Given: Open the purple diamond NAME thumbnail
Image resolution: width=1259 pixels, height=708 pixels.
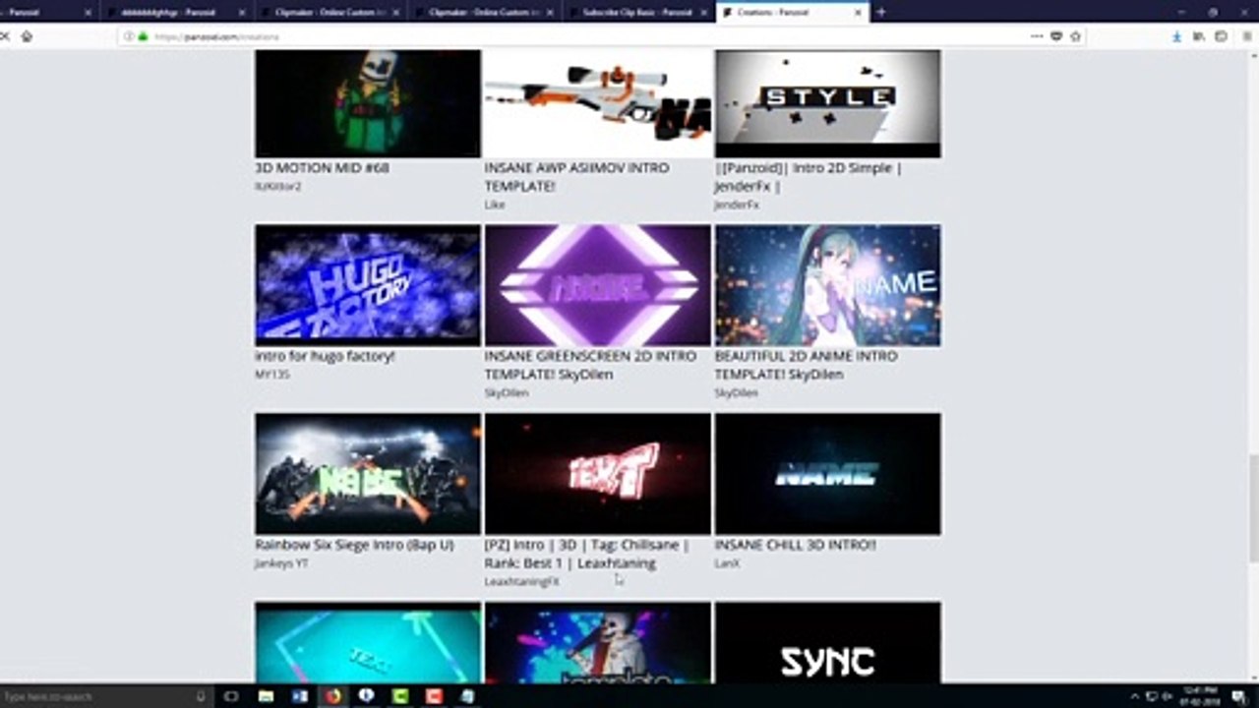Looking at the screenshot, I should 598,285.
